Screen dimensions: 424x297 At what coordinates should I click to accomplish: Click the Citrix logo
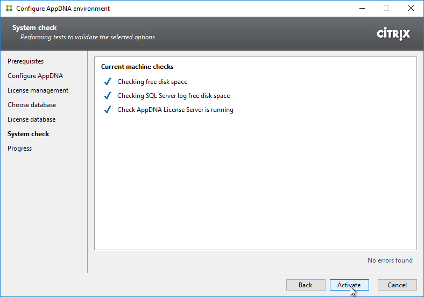[393, 34]
